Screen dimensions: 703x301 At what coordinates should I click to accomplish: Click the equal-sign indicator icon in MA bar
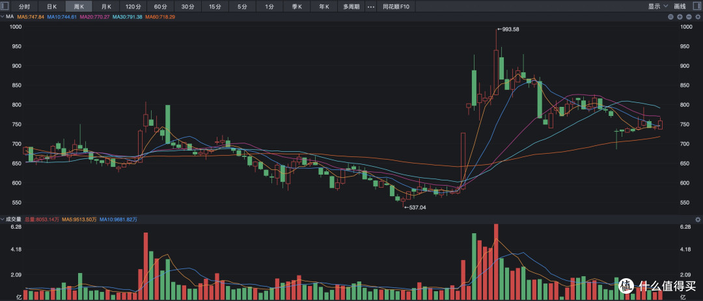coord(670,16)
